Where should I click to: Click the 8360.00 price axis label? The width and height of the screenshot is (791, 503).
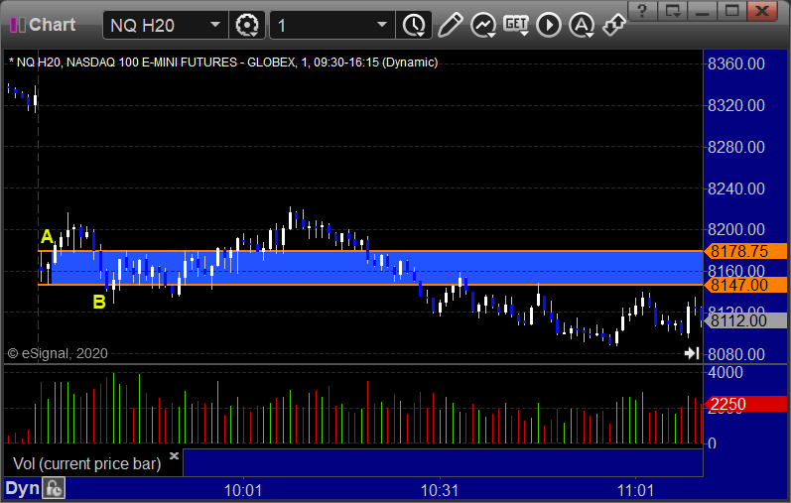(x=736, y=64)
